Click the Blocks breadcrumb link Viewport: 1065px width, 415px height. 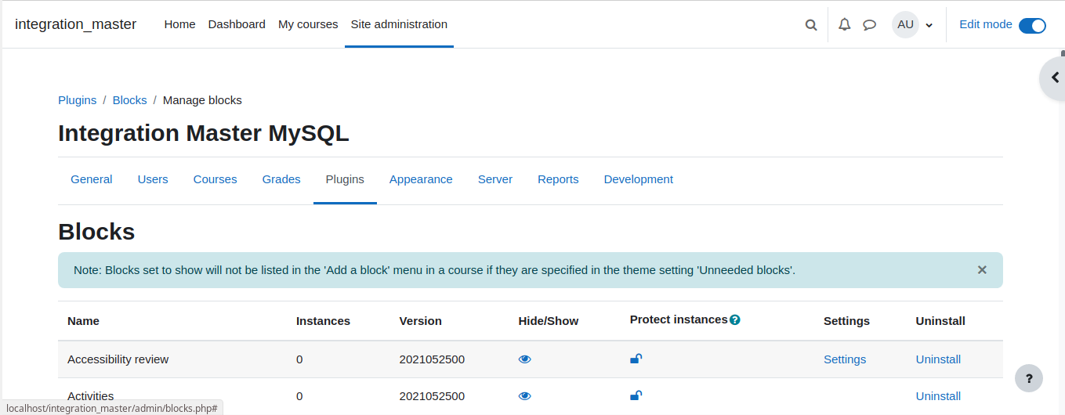coord(130,100)
